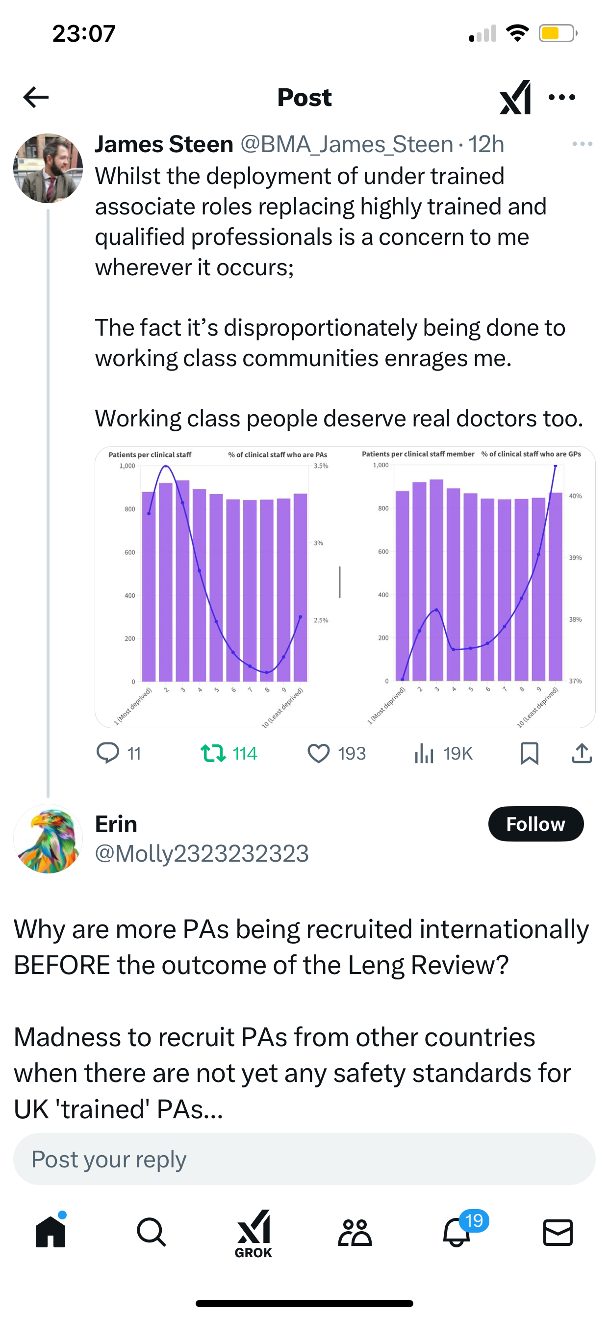Toggle the repost icon showing 114
Screen dimensions: 609x1319
229,753
